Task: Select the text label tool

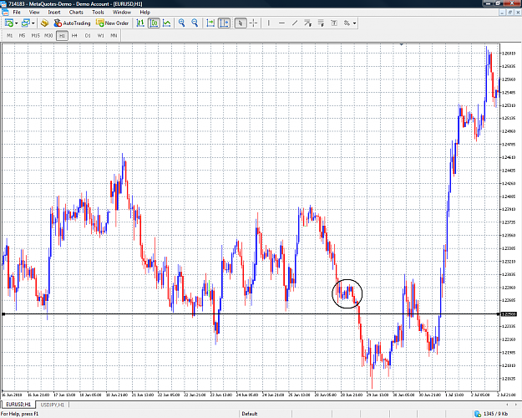Action: pos(334,23)
